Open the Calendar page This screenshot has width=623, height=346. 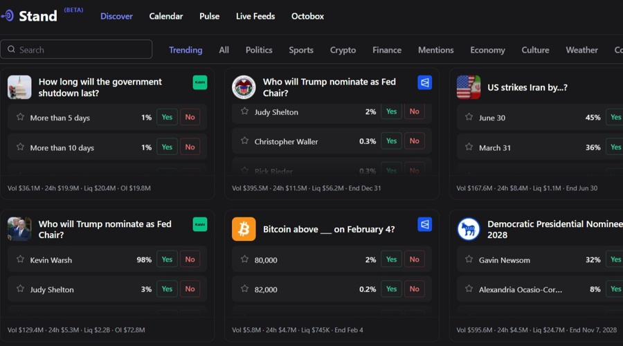point(166,16)
